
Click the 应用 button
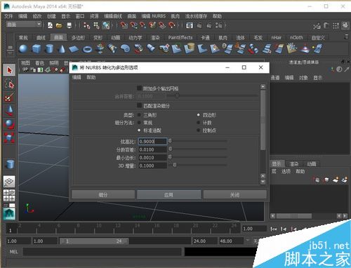[168, 194]
